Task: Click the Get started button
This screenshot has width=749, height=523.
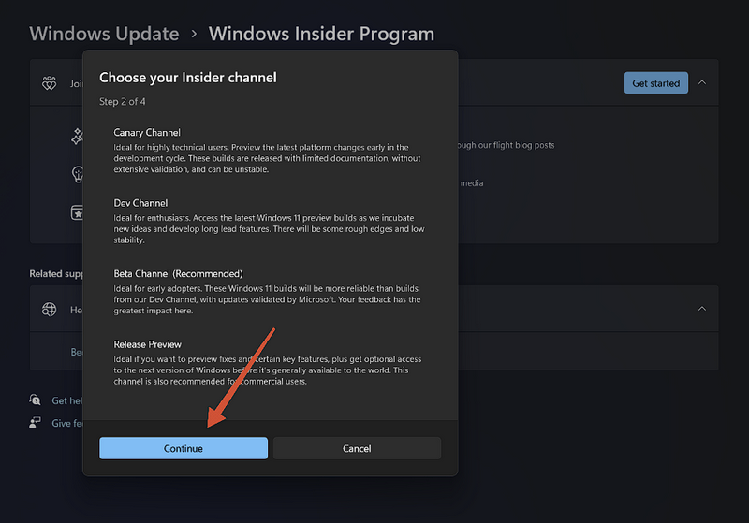Action: click(655, 83)
